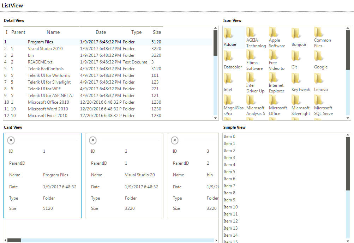The image size is (354, 243).
Task: Click Detail View scrollbar up arrow
Action: click(215, 28)
